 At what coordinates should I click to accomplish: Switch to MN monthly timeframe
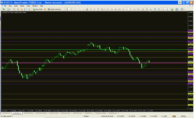pos(138,9)
